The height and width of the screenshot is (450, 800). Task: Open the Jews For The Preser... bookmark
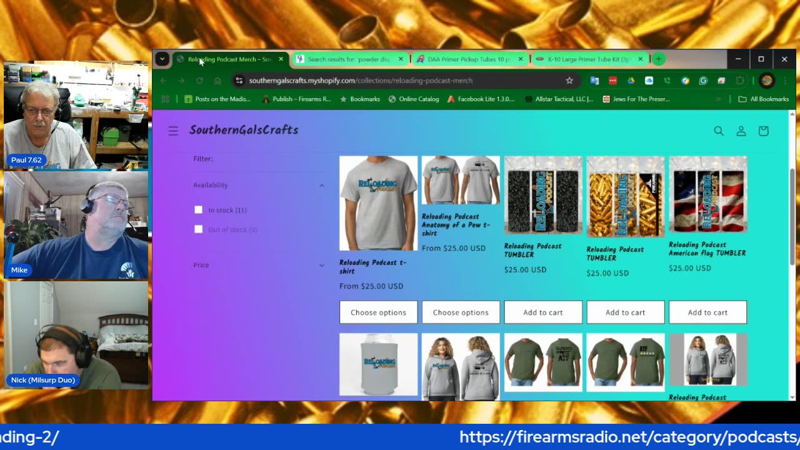(636, 99)
